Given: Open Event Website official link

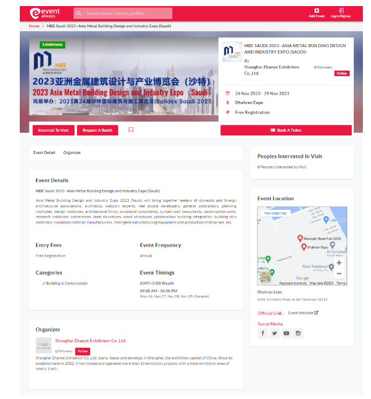Looking at the screenshot, I should (303, 313).
